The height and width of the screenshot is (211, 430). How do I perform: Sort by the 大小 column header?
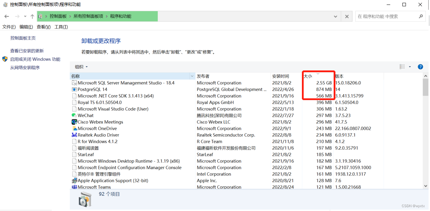tap(318, 76)
